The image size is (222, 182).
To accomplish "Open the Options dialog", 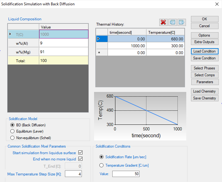I will point(204,35).
